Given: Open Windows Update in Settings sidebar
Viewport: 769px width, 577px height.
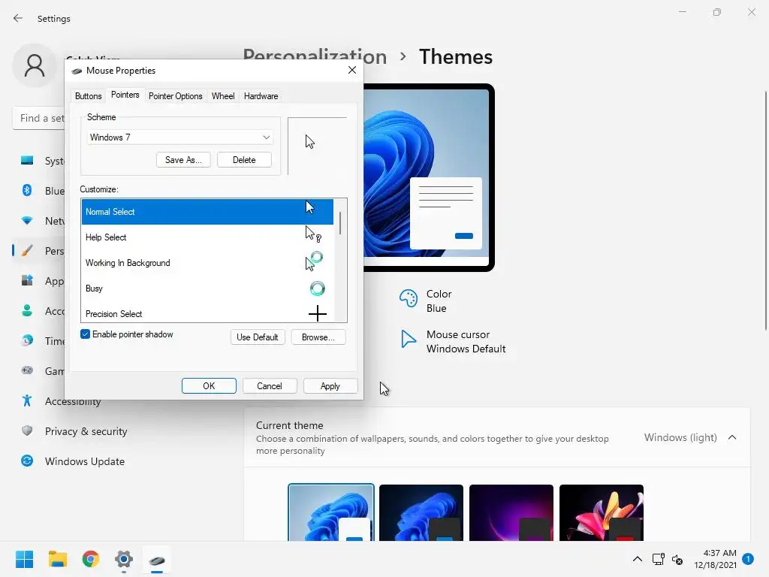Looking at the screenshot, I should 73,461.
